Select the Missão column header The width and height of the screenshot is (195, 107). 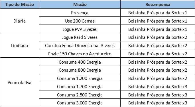(x=80, y=4)
